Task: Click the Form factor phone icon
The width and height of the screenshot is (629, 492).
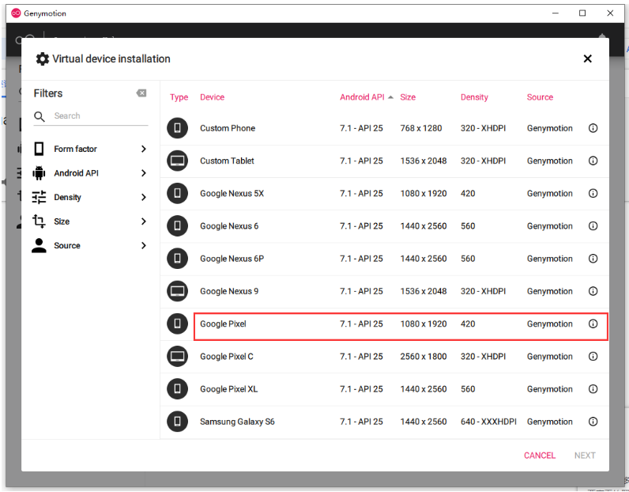Action: point(39,149)
